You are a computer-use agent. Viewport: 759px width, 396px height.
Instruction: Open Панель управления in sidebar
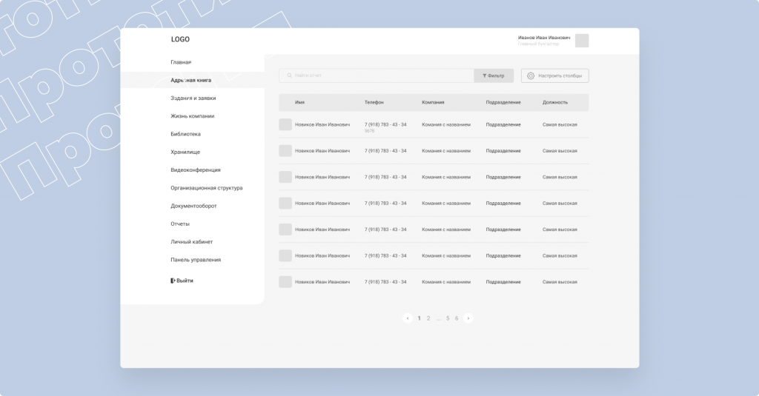pyautogui.click(x=196, y=260)
